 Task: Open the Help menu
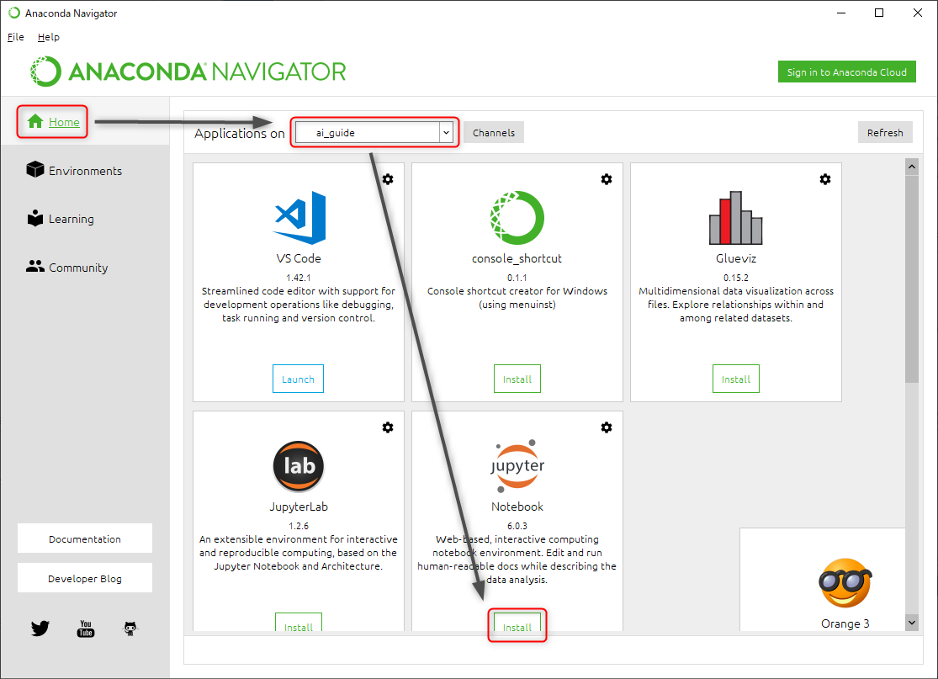click(49, 37)
